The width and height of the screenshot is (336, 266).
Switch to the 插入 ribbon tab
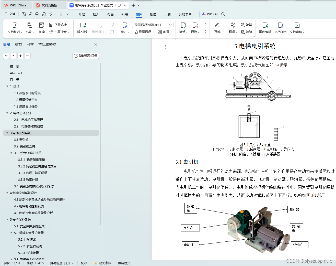coord(96,14)
